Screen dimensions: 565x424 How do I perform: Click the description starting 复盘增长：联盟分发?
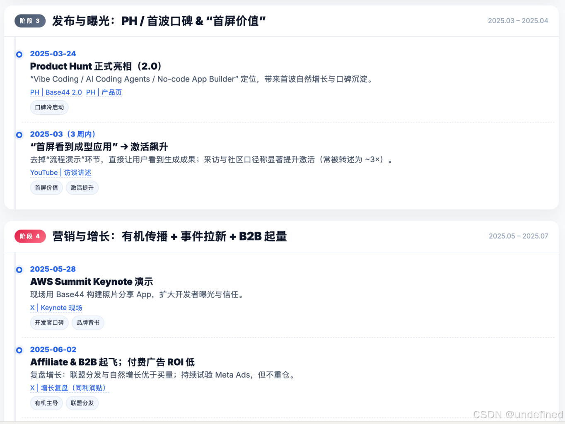(164, 375)
